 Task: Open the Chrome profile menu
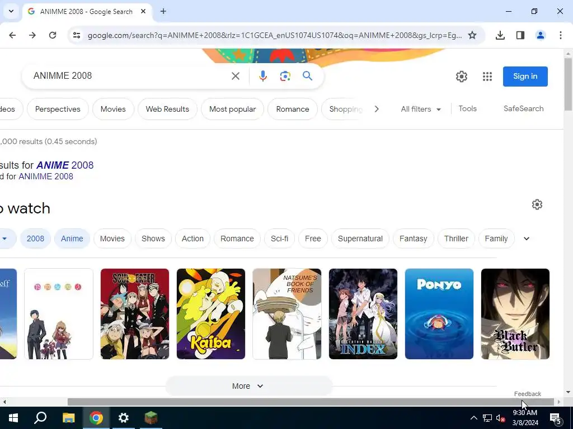click(x=541, y=35)
